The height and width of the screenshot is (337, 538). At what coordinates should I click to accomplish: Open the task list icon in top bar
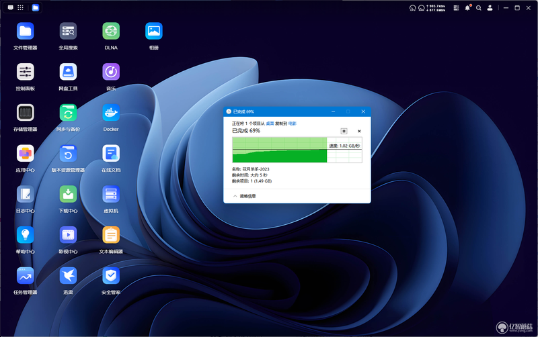[456, 8]
